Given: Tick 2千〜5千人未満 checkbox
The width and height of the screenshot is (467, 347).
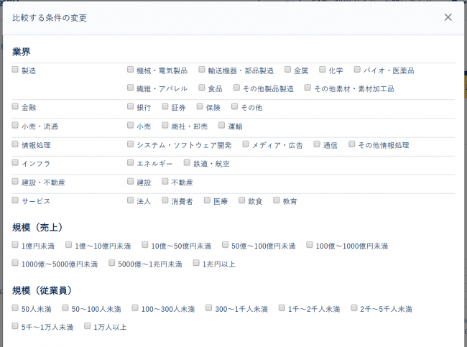Looking at the screenshot, I should (x=353, y=308).
